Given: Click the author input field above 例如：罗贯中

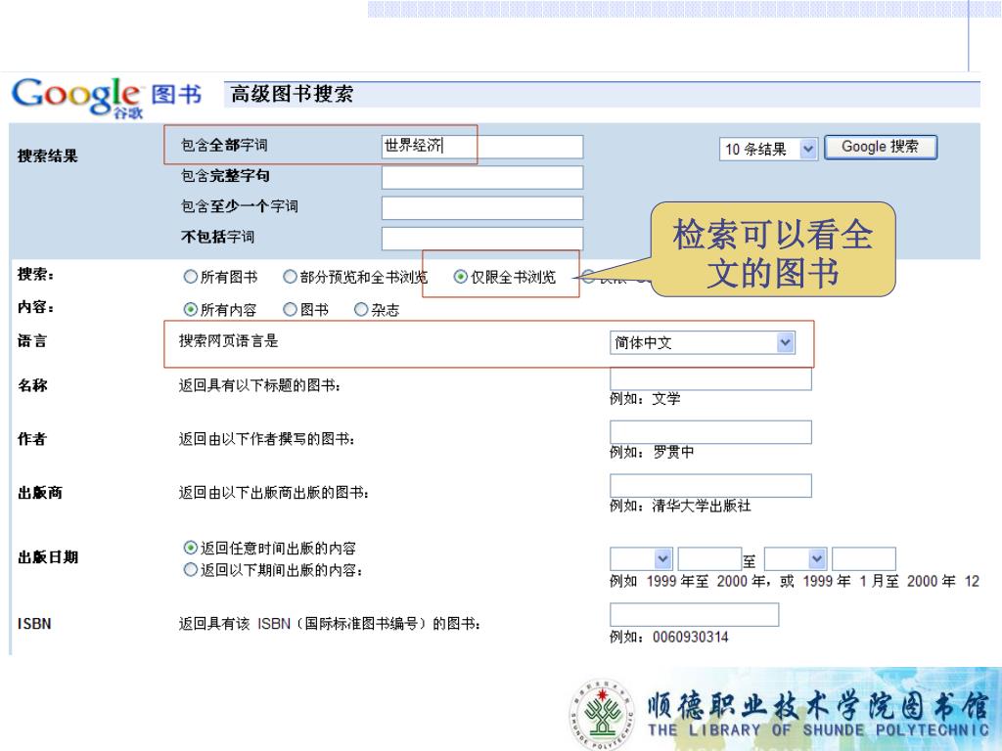Looking at the screenshot, I should (710, 431).
